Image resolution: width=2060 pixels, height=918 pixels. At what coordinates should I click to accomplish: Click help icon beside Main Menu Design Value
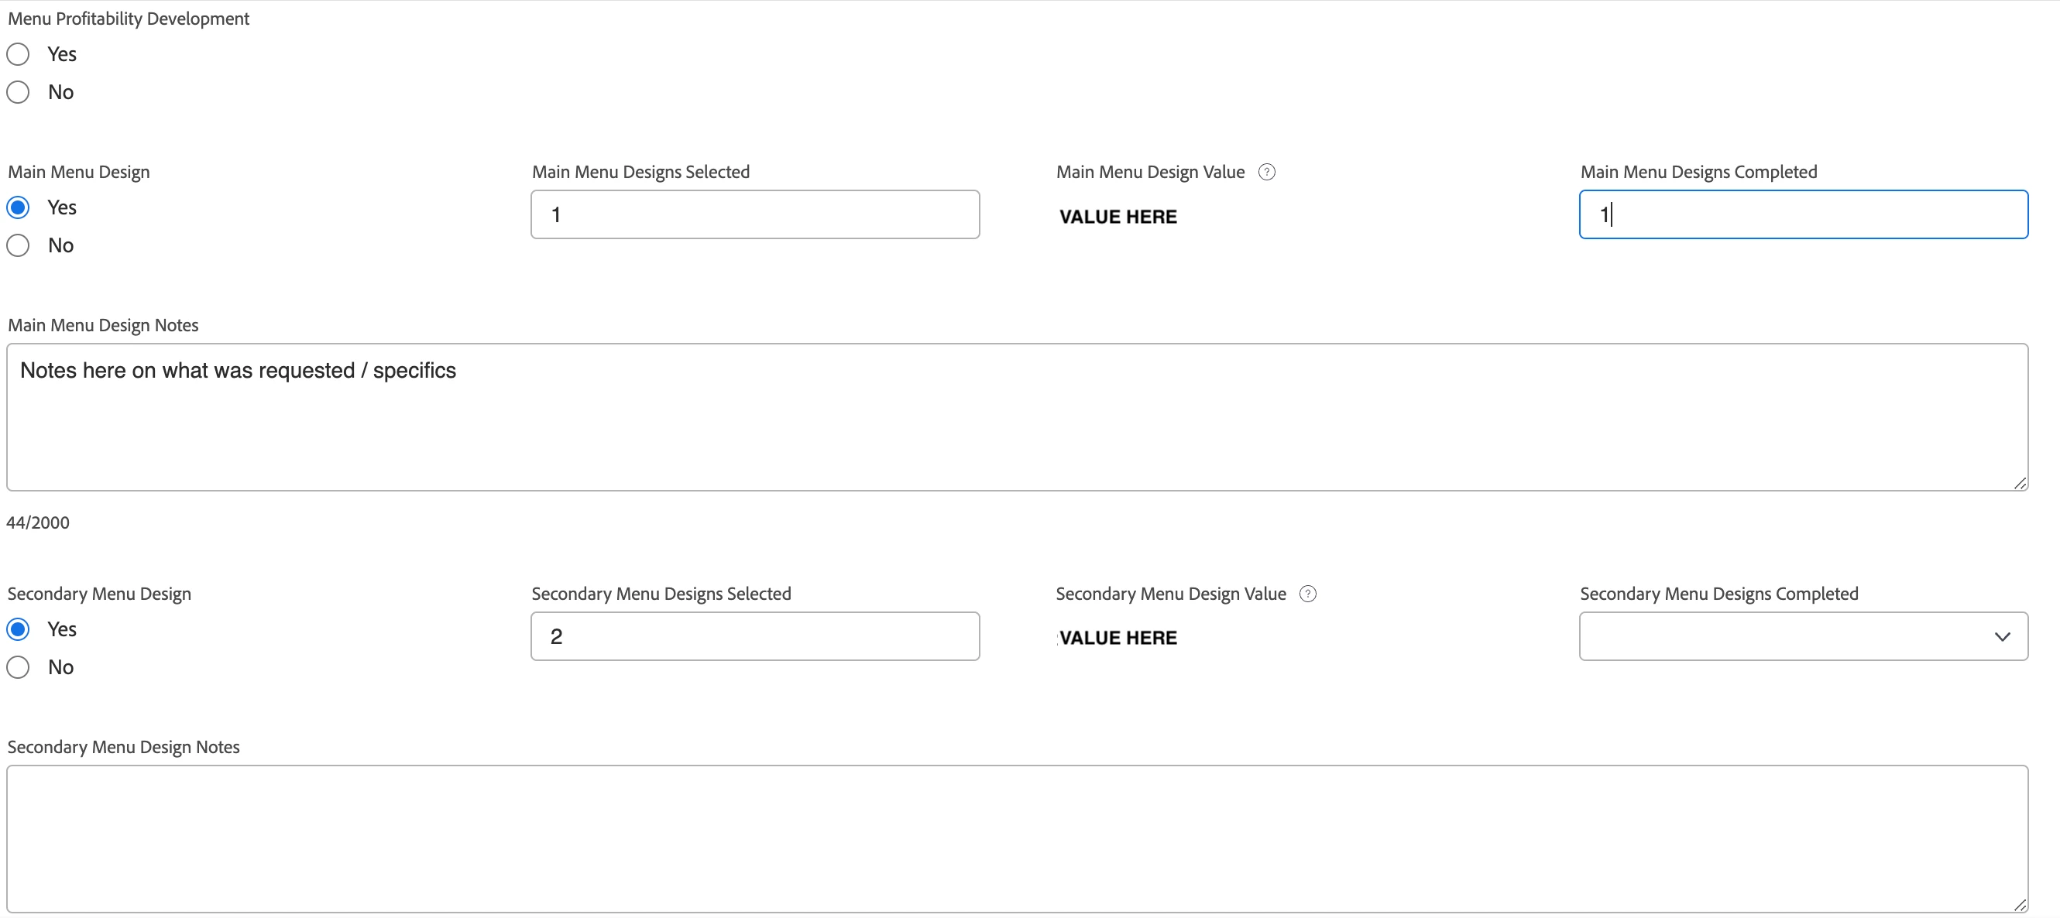point(1267,172)
